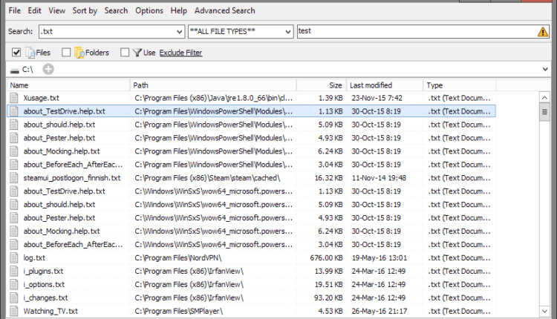
Task: Click the C:\ drive icon
Action: [x=15, y=70]
